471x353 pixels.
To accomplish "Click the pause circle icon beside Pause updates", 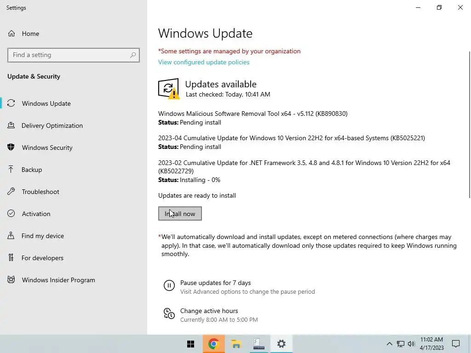I will (x=169, y=285).
